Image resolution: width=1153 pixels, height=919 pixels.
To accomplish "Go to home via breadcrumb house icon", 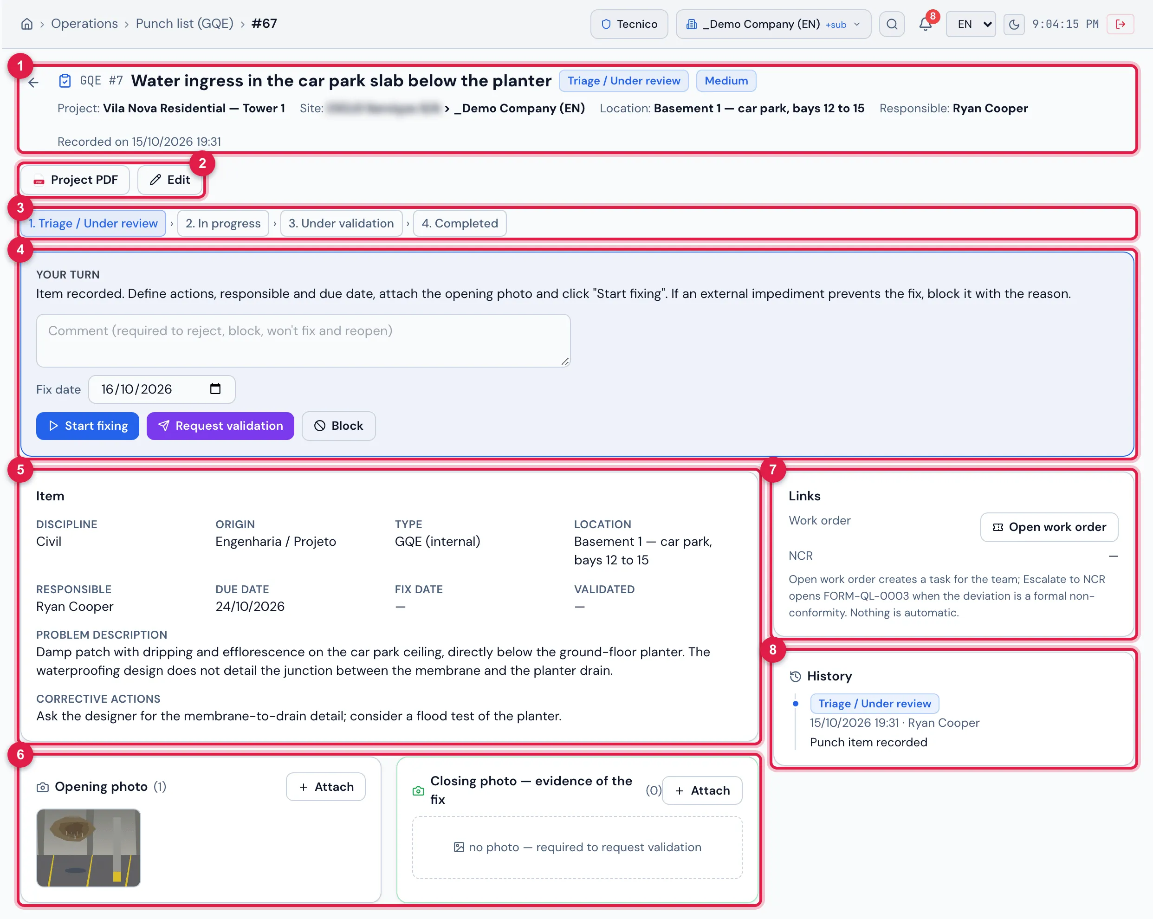I will pyautogui.click(x=27, y=24).
